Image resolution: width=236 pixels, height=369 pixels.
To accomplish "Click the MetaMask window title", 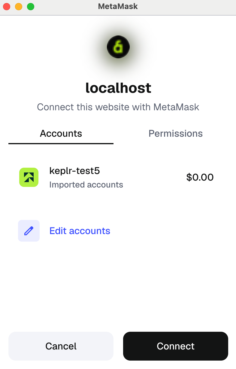I will click(x=118, y=6).
